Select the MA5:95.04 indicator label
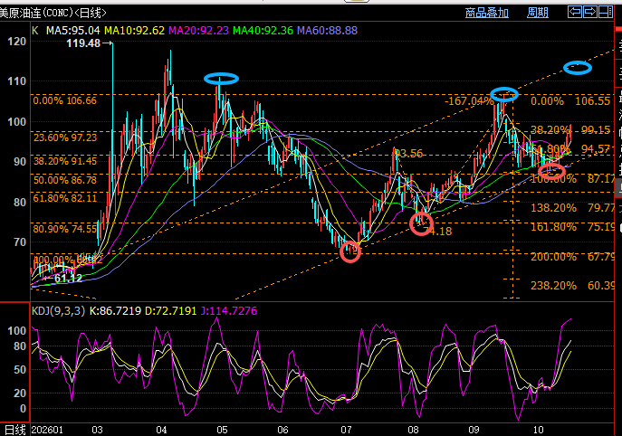 [73, 31]
